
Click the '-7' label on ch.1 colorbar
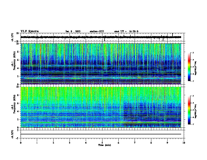(x=193, y=81)
